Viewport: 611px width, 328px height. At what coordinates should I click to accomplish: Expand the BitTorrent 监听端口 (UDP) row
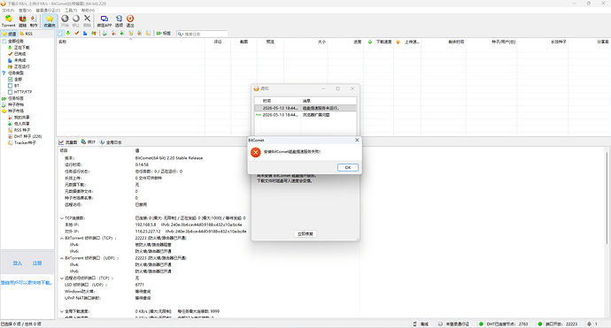tap(62, 258)
